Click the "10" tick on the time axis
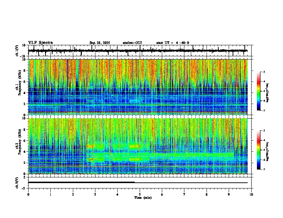 click(x=251, y=194)
